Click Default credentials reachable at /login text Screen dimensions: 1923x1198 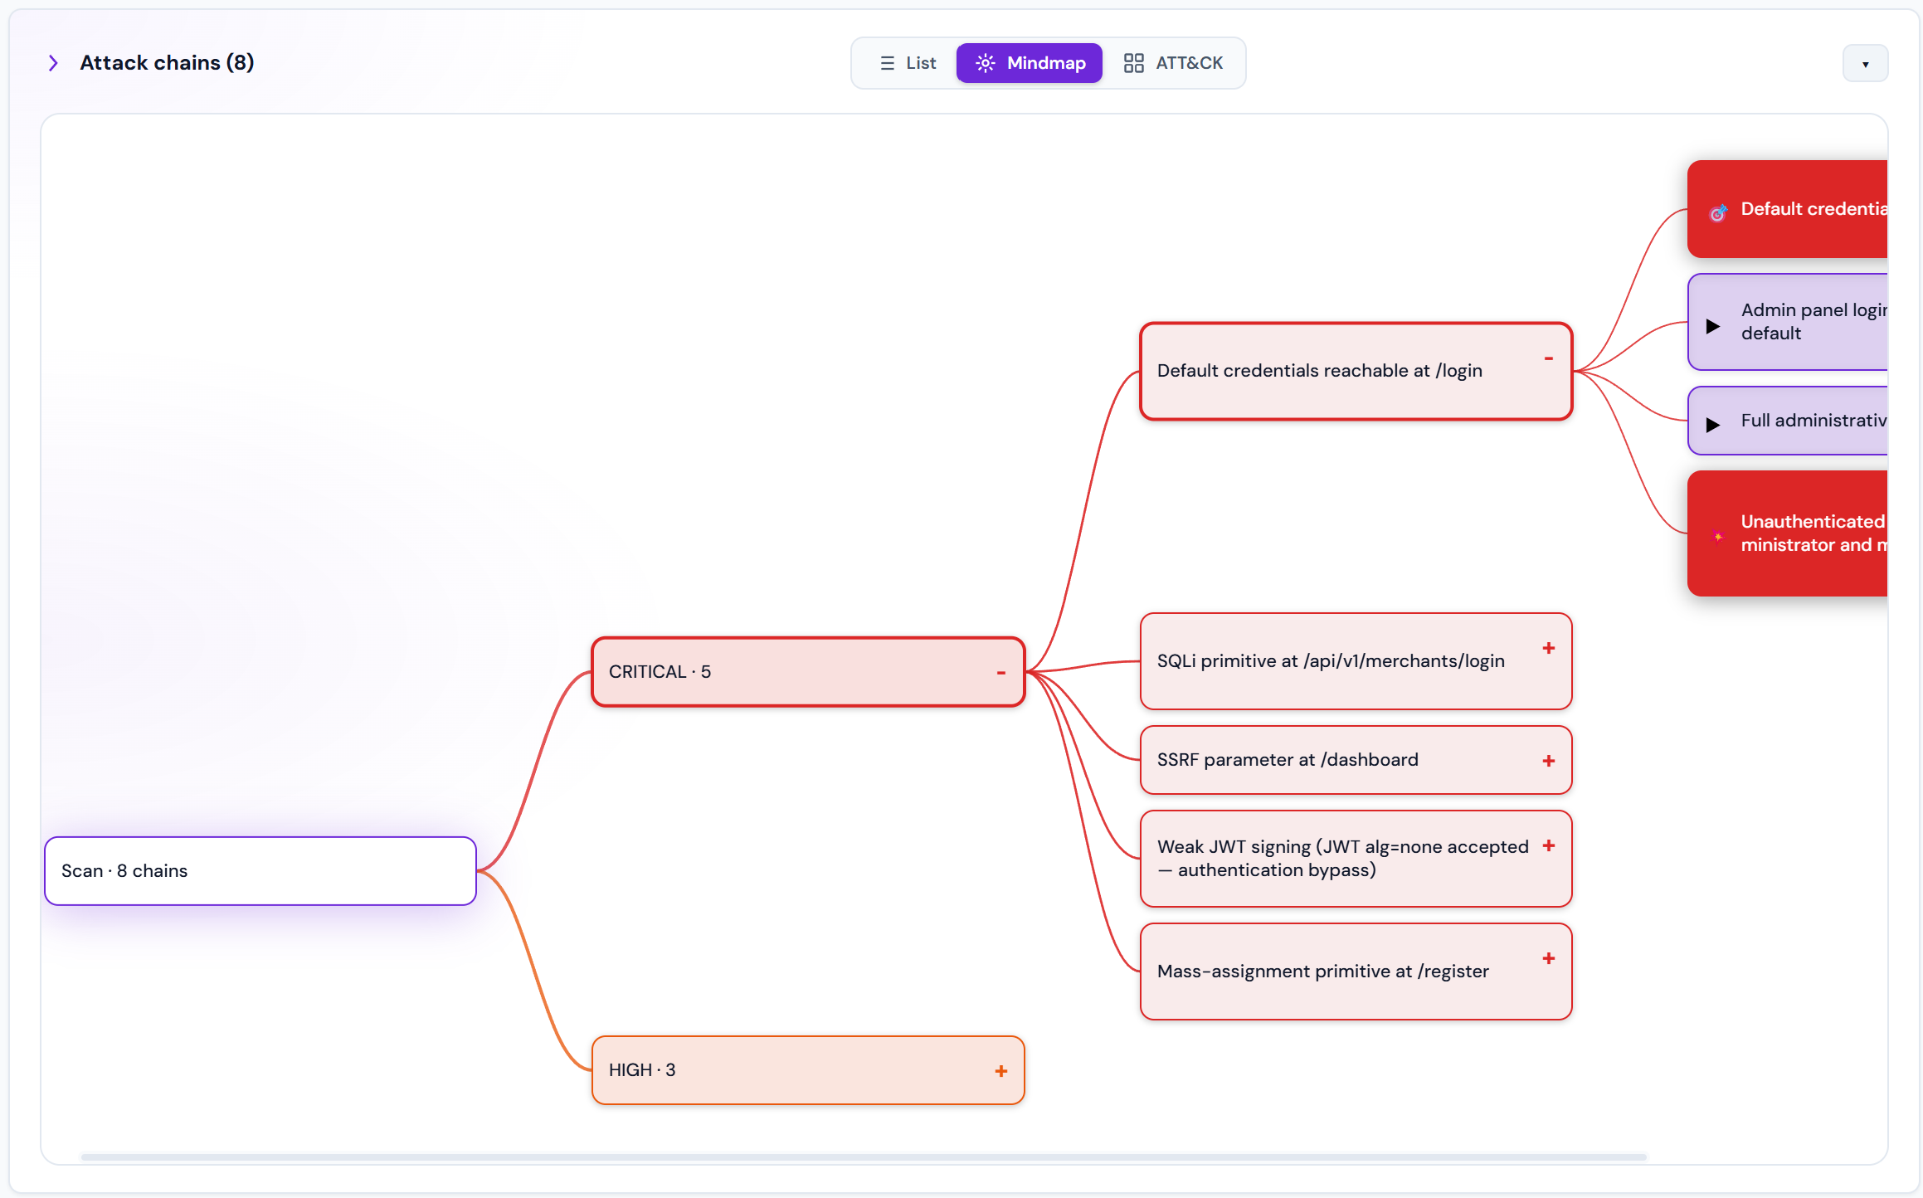1319,371
